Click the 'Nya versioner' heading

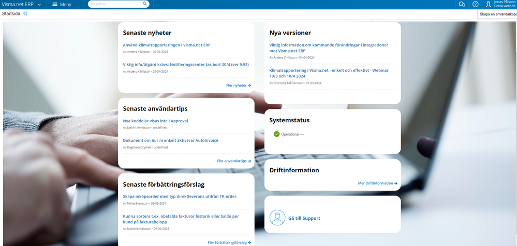click(290, 33)
